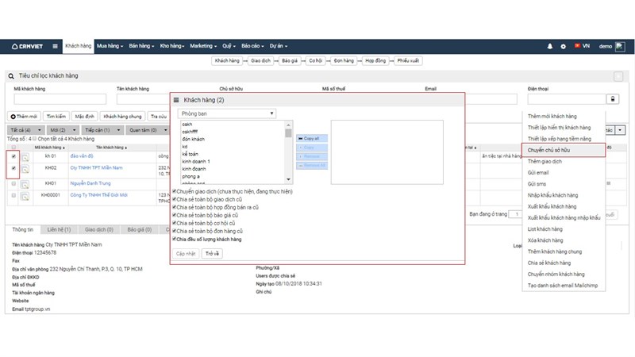Click the Khách hàng chung button
Viewport: 635px width, 357px height.
pos(122,117)
